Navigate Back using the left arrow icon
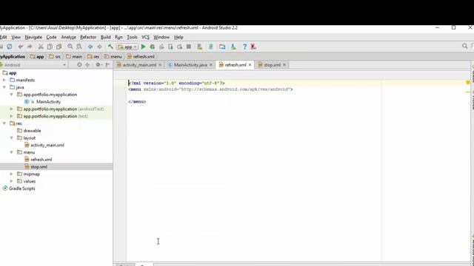This screenshot has width=474, height=266. click(x=90, y=47)
